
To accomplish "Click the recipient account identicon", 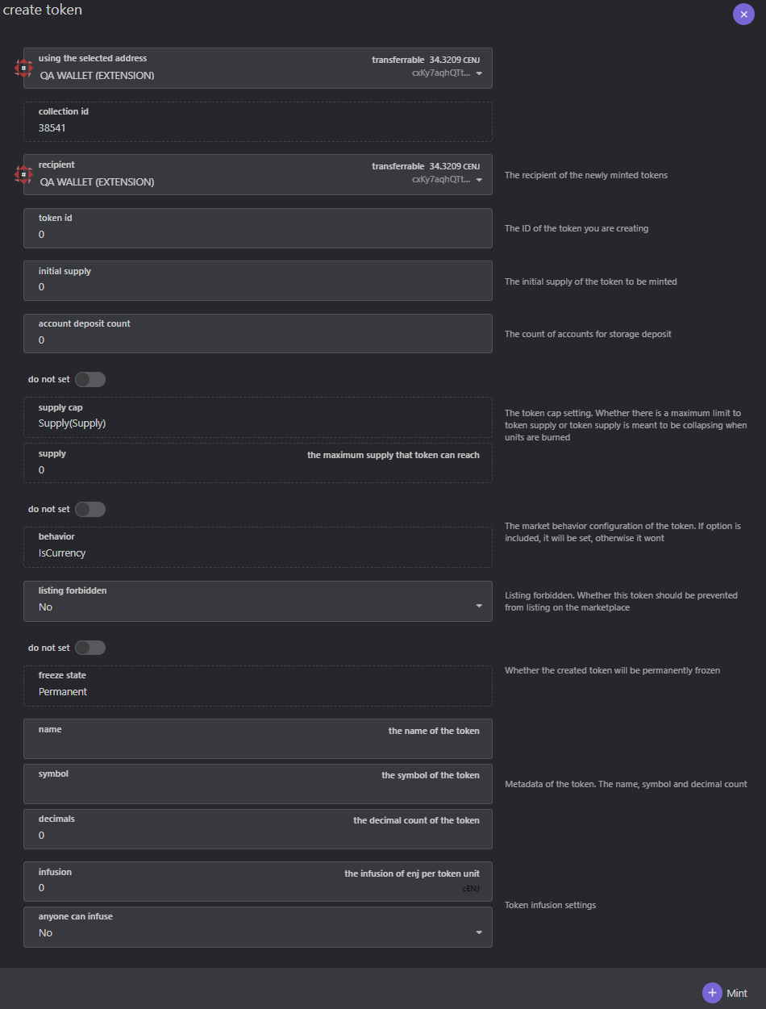I will 23,174.
